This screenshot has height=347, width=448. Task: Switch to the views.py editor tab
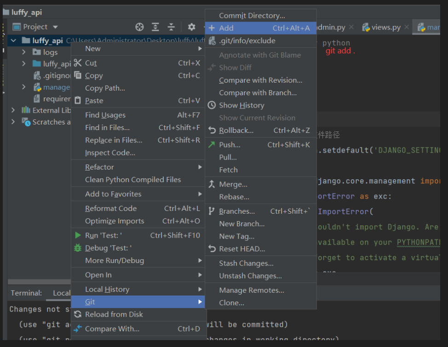coord(386,28)
